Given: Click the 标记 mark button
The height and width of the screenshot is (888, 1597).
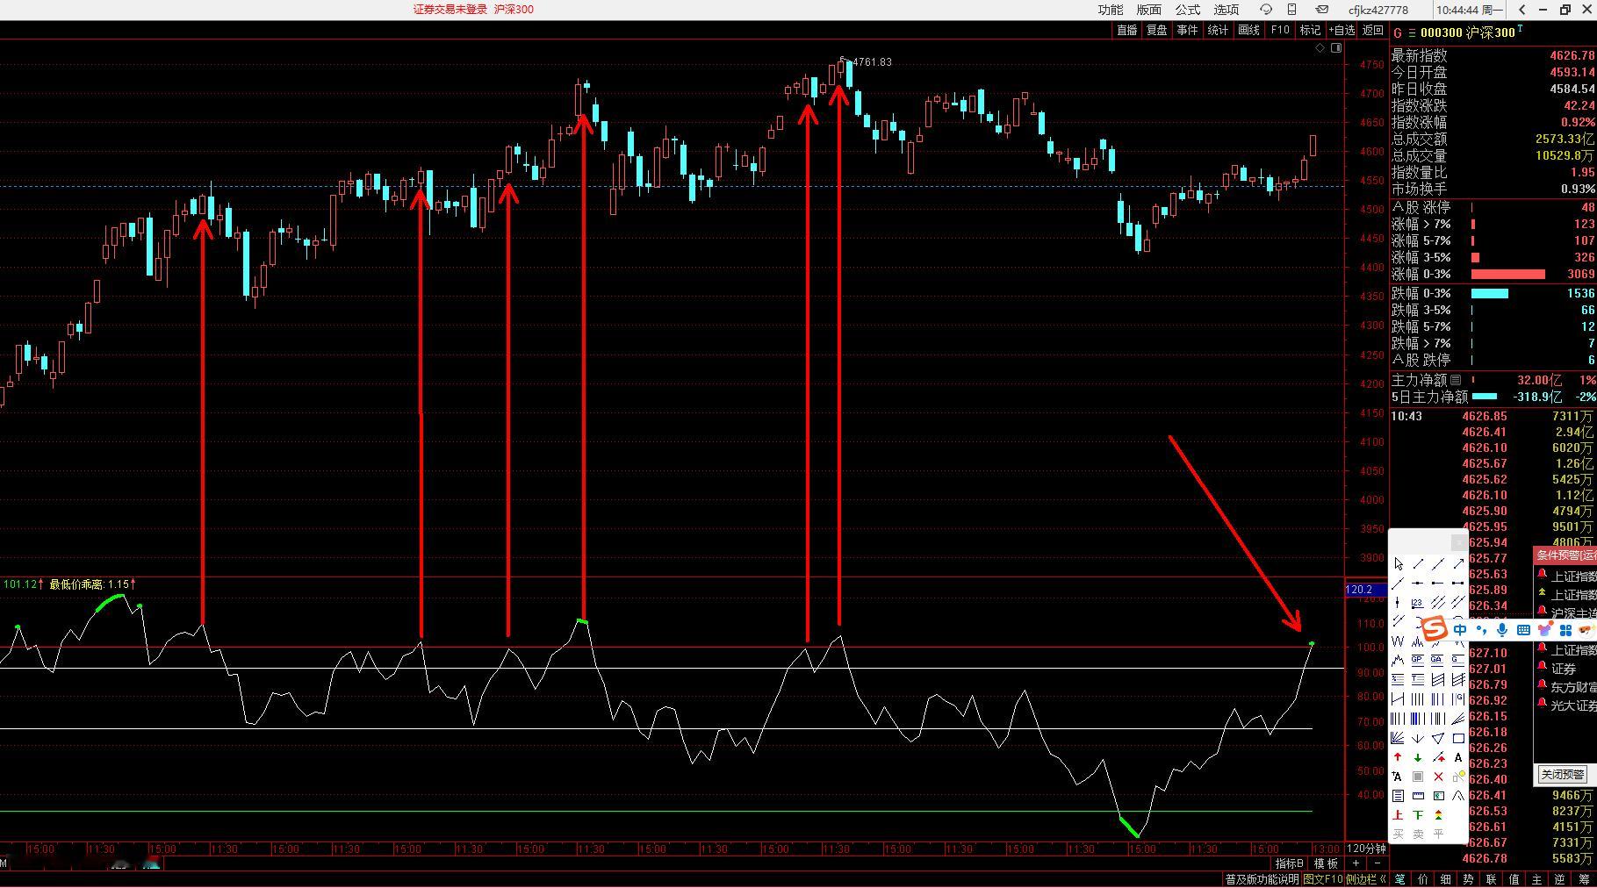Looking at the screenshot, I should (x=1310, y=30).
